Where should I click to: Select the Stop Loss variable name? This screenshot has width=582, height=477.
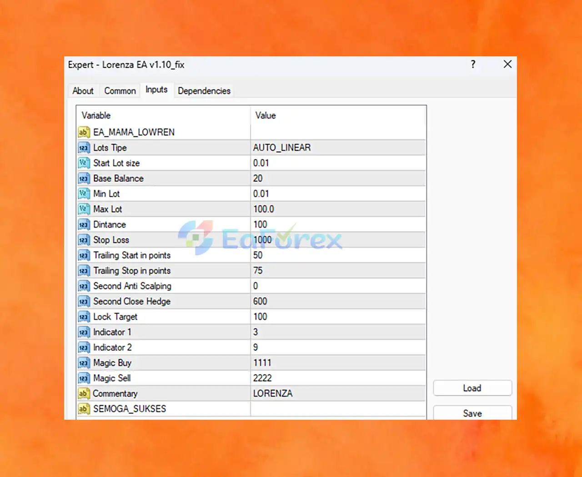111,240
